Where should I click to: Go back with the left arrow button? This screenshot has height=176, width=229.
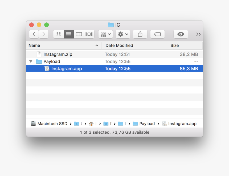click(34, 34)
